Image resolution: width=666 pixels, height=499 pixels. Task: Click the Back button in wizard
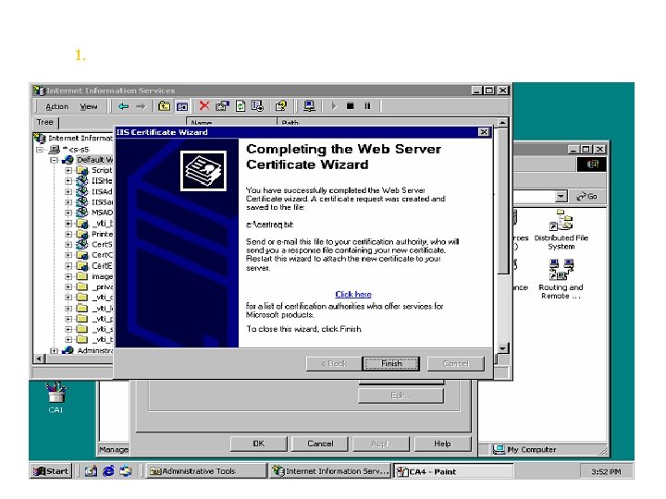[x=334, y=364]
